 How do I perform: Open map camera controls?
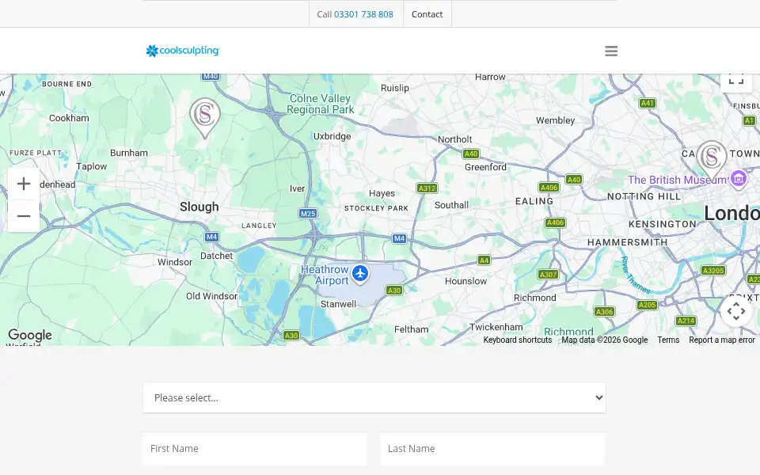tap(736, 311)
